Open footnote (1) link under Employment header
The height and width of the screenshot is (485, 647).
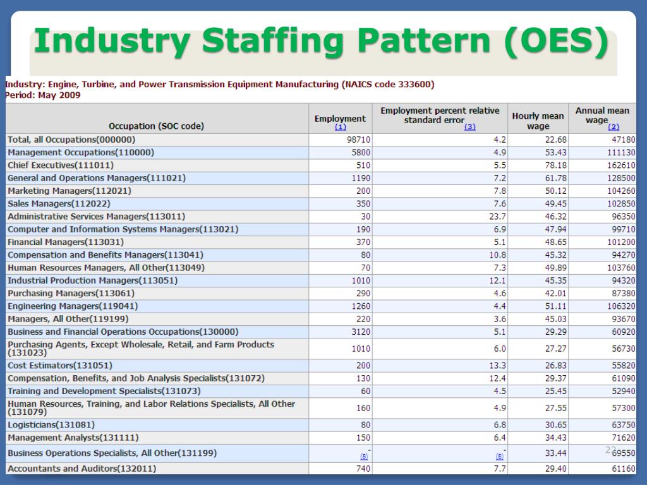341,127
